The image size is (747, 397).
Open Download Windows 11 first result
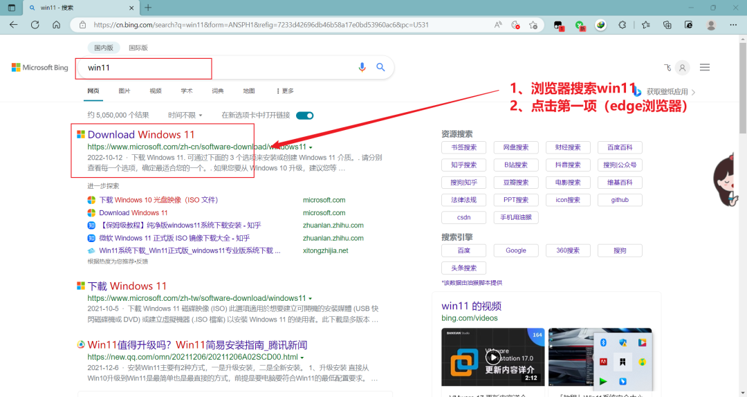(141, 135)
